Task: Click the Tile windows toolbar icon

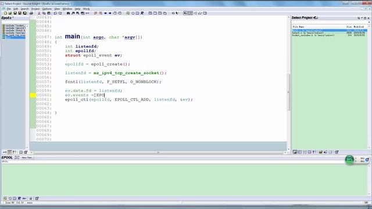Action: coord(150,13)
